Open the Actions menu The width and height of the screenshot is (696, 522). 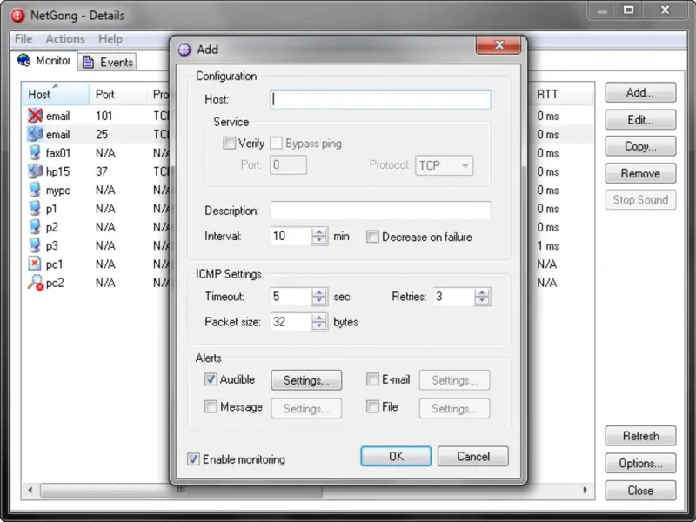pos(65,39)
